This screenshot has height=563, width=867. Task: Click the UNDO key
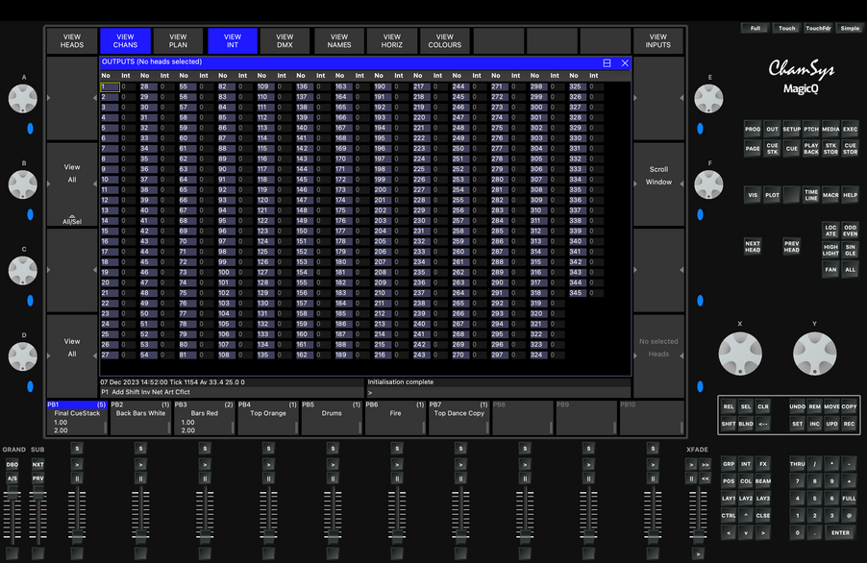tap(797, 406)
